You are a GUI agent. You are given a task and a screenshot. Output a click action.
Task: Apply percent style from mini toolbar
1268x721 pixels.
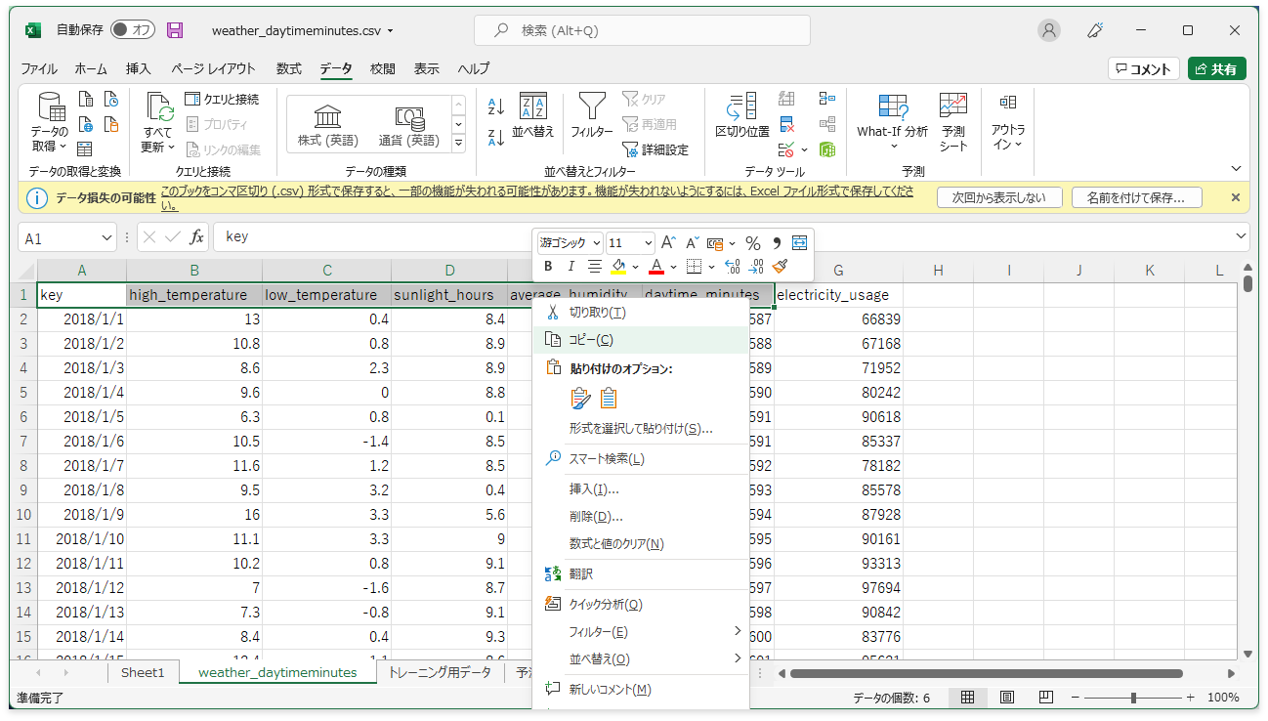(x=753, y=243)
